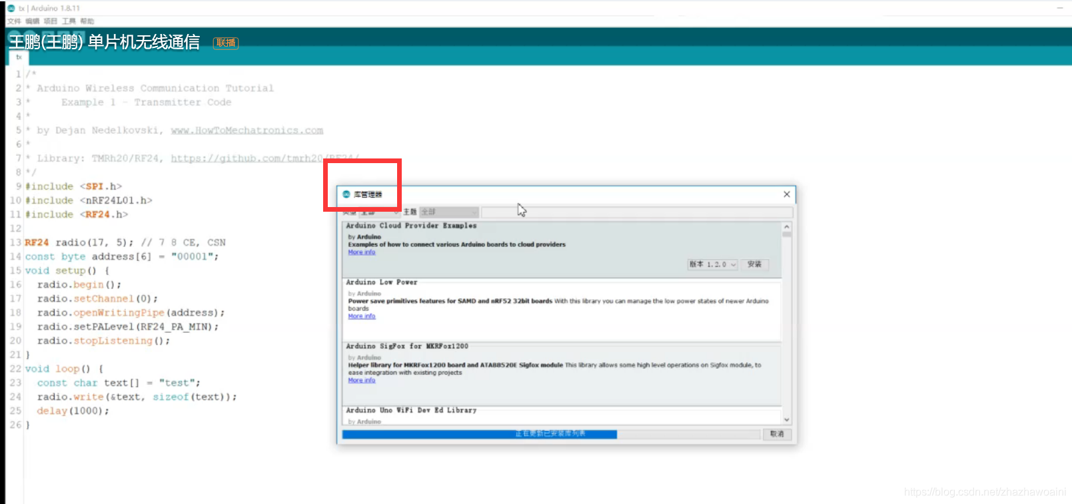Click the 'const char text[] = "test";' line
This screenshot has width=1072, height=504.
[x=119, y=383]
